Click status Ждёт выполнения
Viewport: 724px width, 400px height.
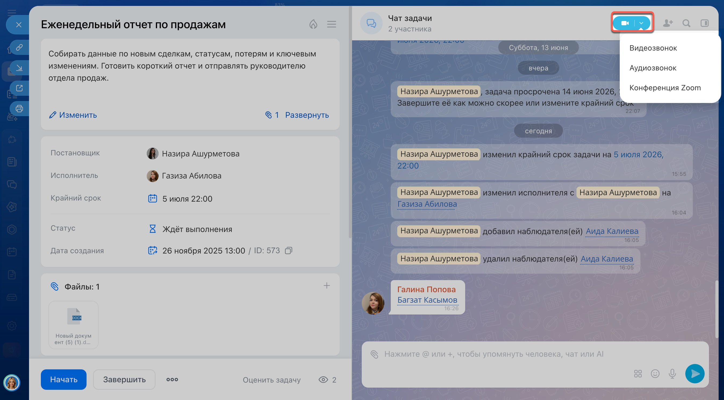pyautogui.click(x=197, y=229)
